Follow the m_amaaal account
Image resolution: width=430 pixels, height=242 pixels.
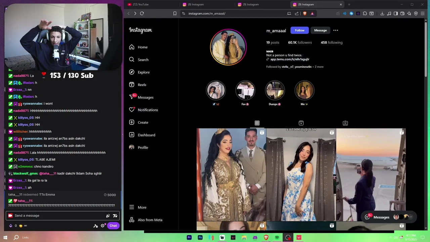(x=300, y=30)
